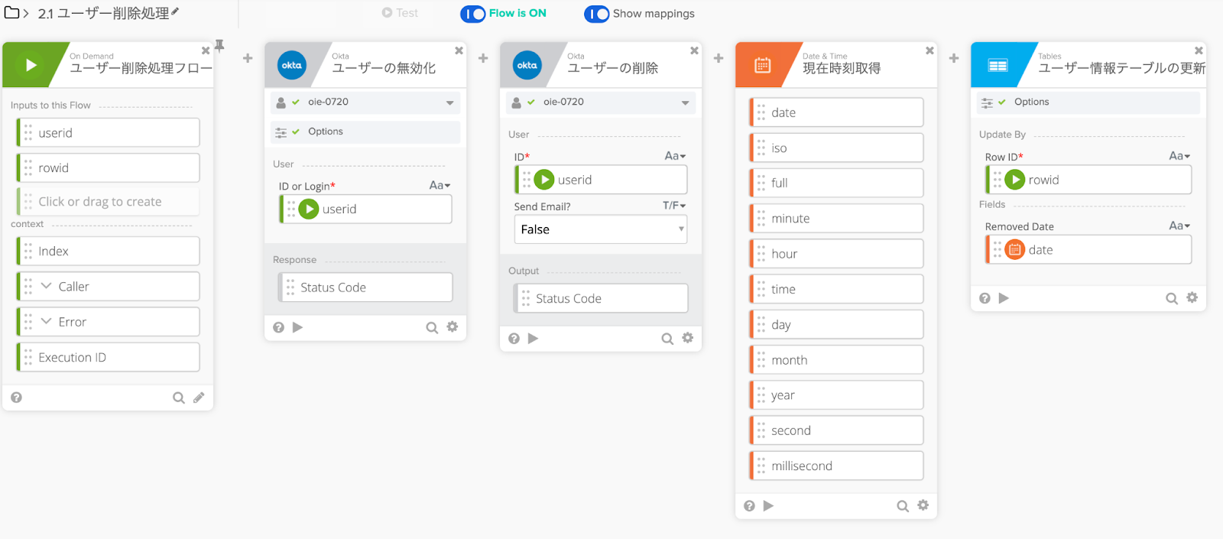Open Options on the Tables update card
Image resolution: width=1223 pixels, height=539 pixels.
[x=1031, y=102]
